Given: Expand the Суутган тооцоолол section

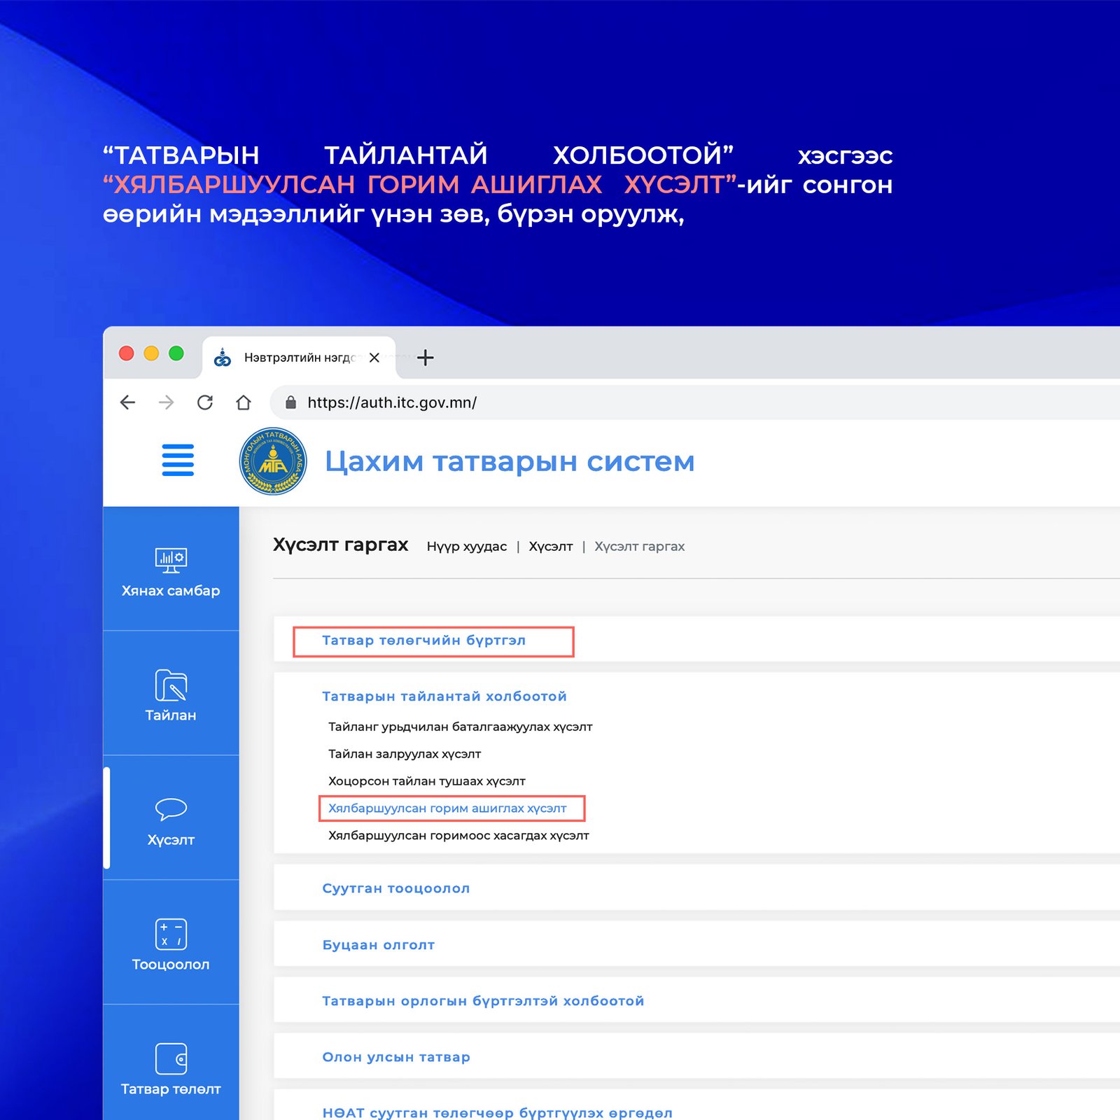Looking at the screenshot, I should pos(396,888).
